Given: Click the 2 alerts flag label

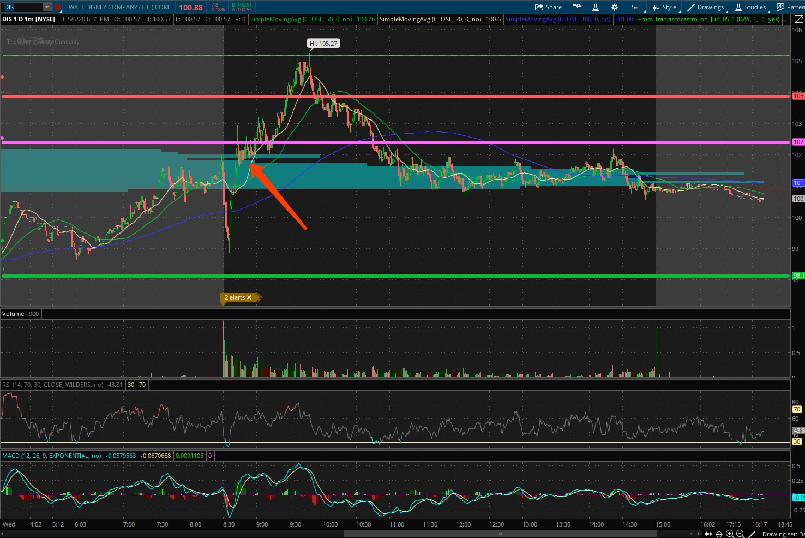Looking at the screenshot, I should click(235, 297).
